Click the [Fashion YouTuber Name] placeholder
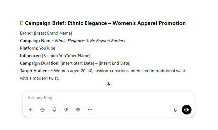 [x=66, y=56]
